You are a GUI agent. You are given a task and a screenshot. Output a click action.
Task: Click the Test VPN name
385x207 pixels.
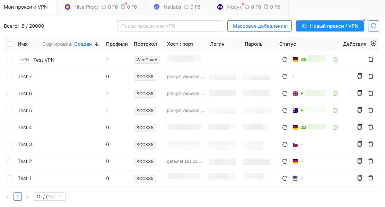44,60
